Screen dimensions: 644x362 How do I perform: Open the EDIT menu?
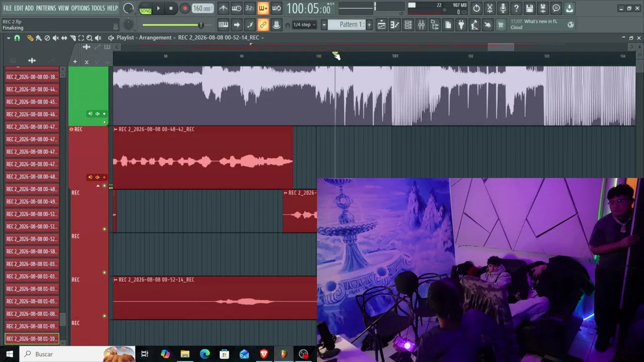point(19,8)
